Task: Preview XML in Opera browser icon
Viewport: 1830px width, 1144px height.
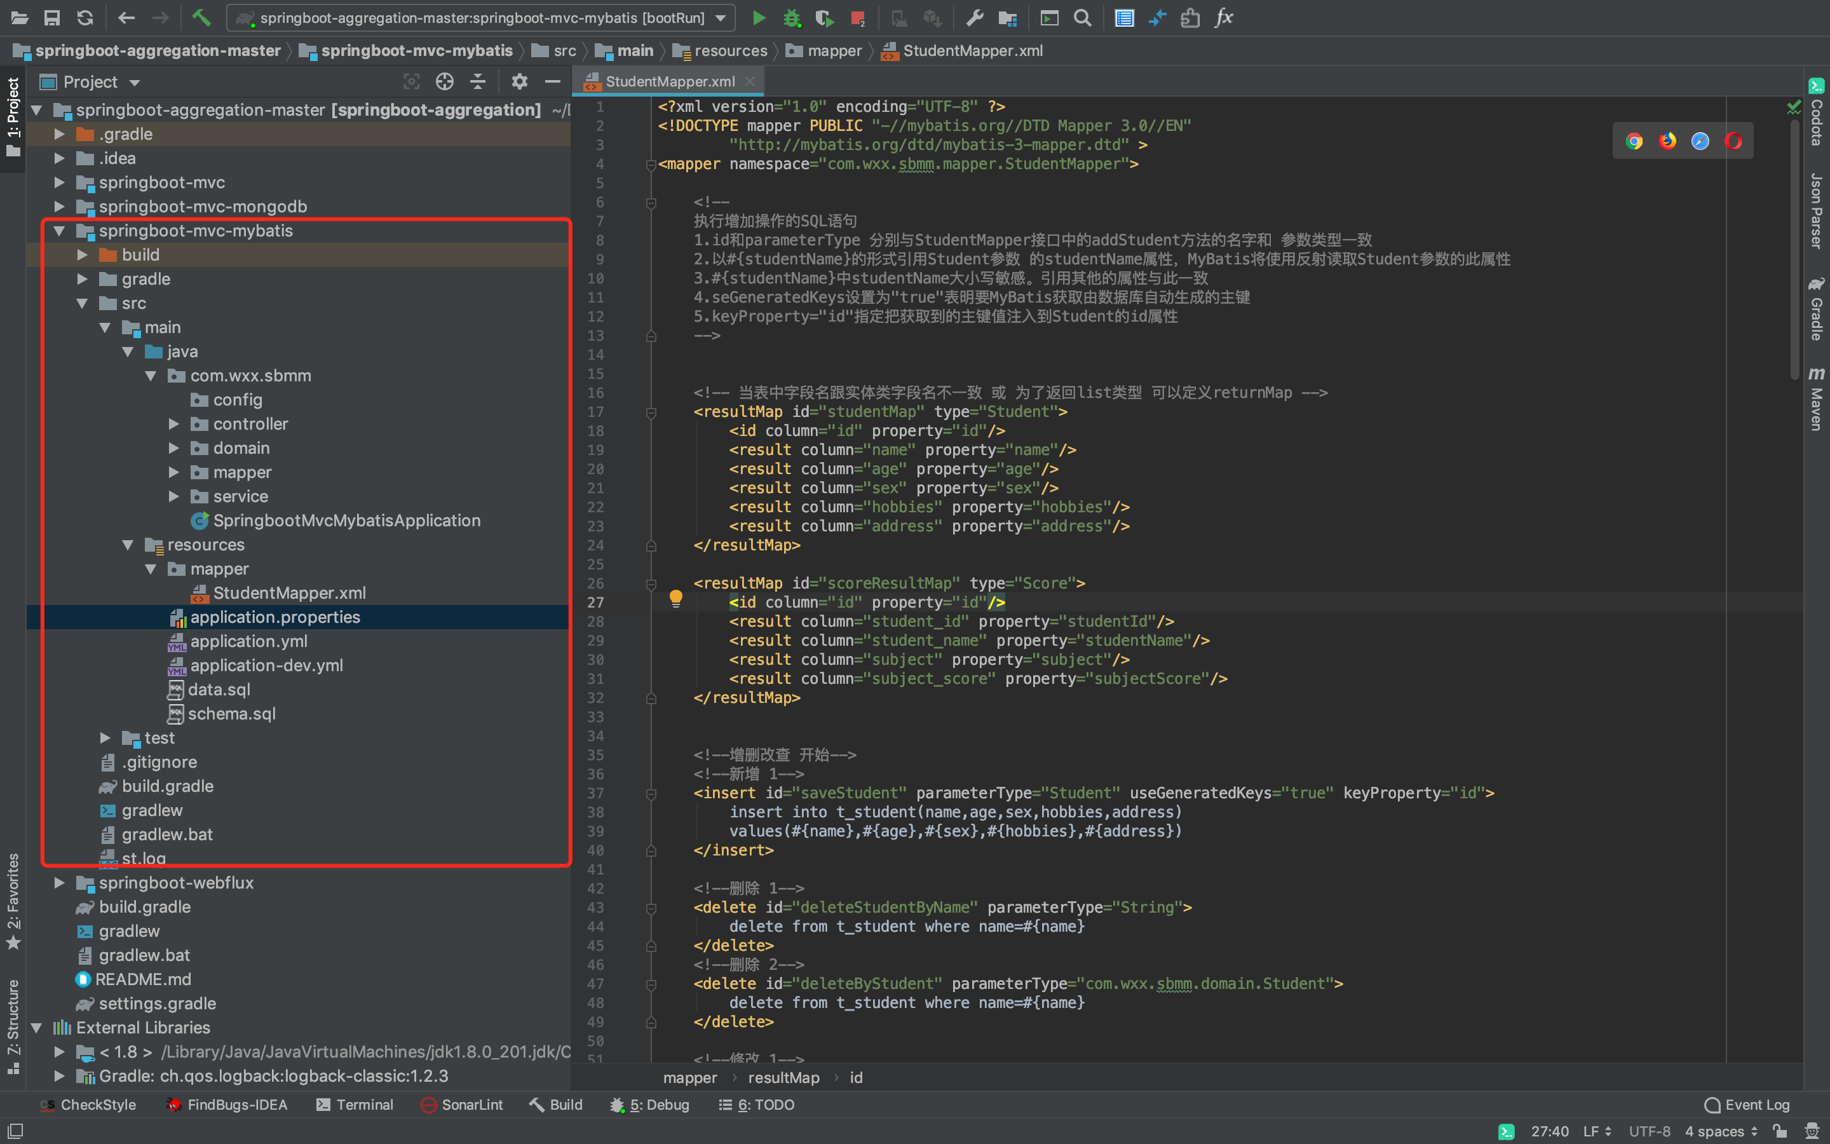Action: [1733, 142]
